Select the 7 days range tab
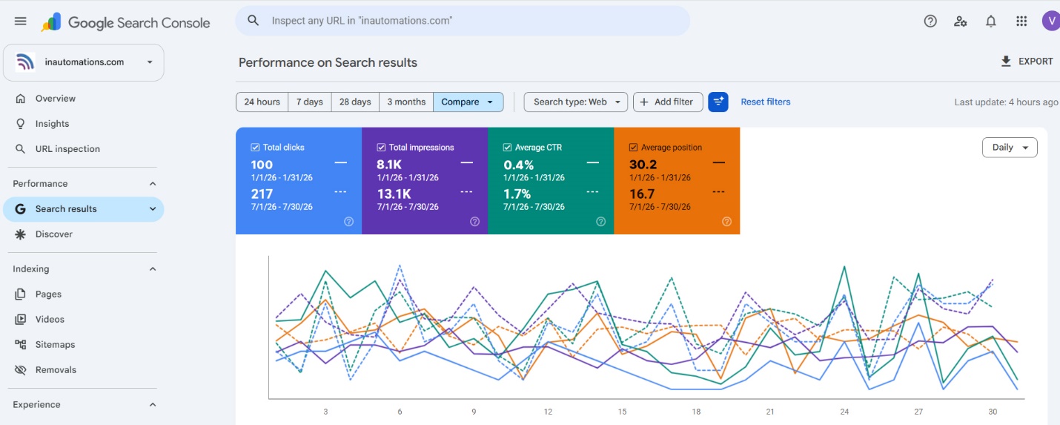This screenshot has height=425, width=1060. point(310,102)
